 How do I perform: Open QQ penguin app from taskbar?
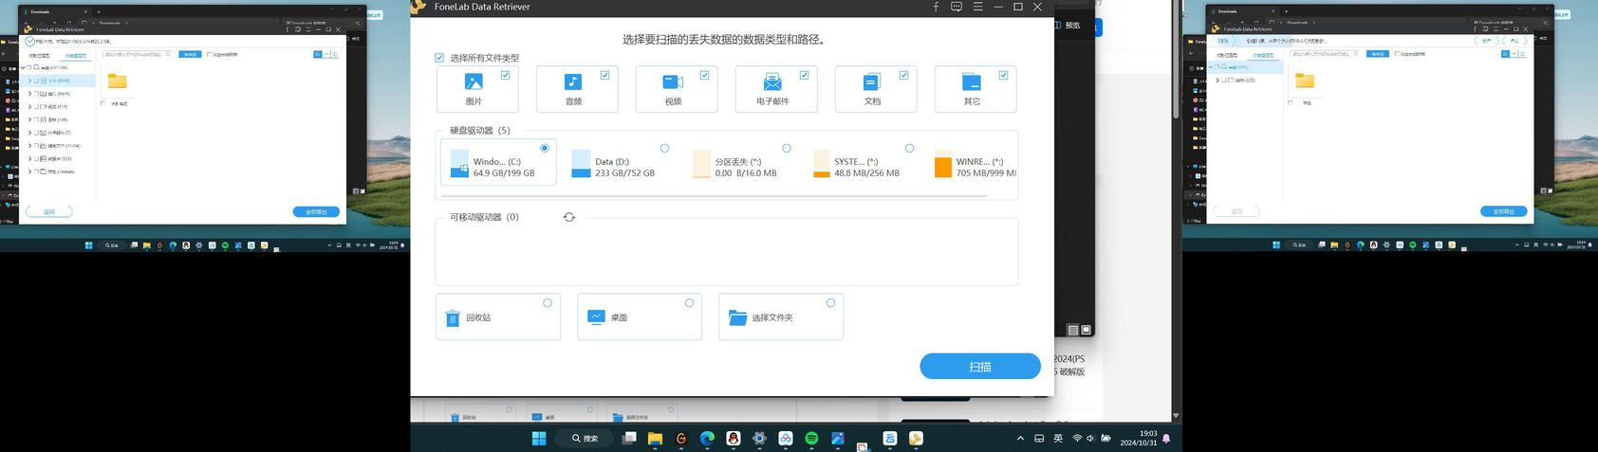pyautogui.click(x=734, y=438)
